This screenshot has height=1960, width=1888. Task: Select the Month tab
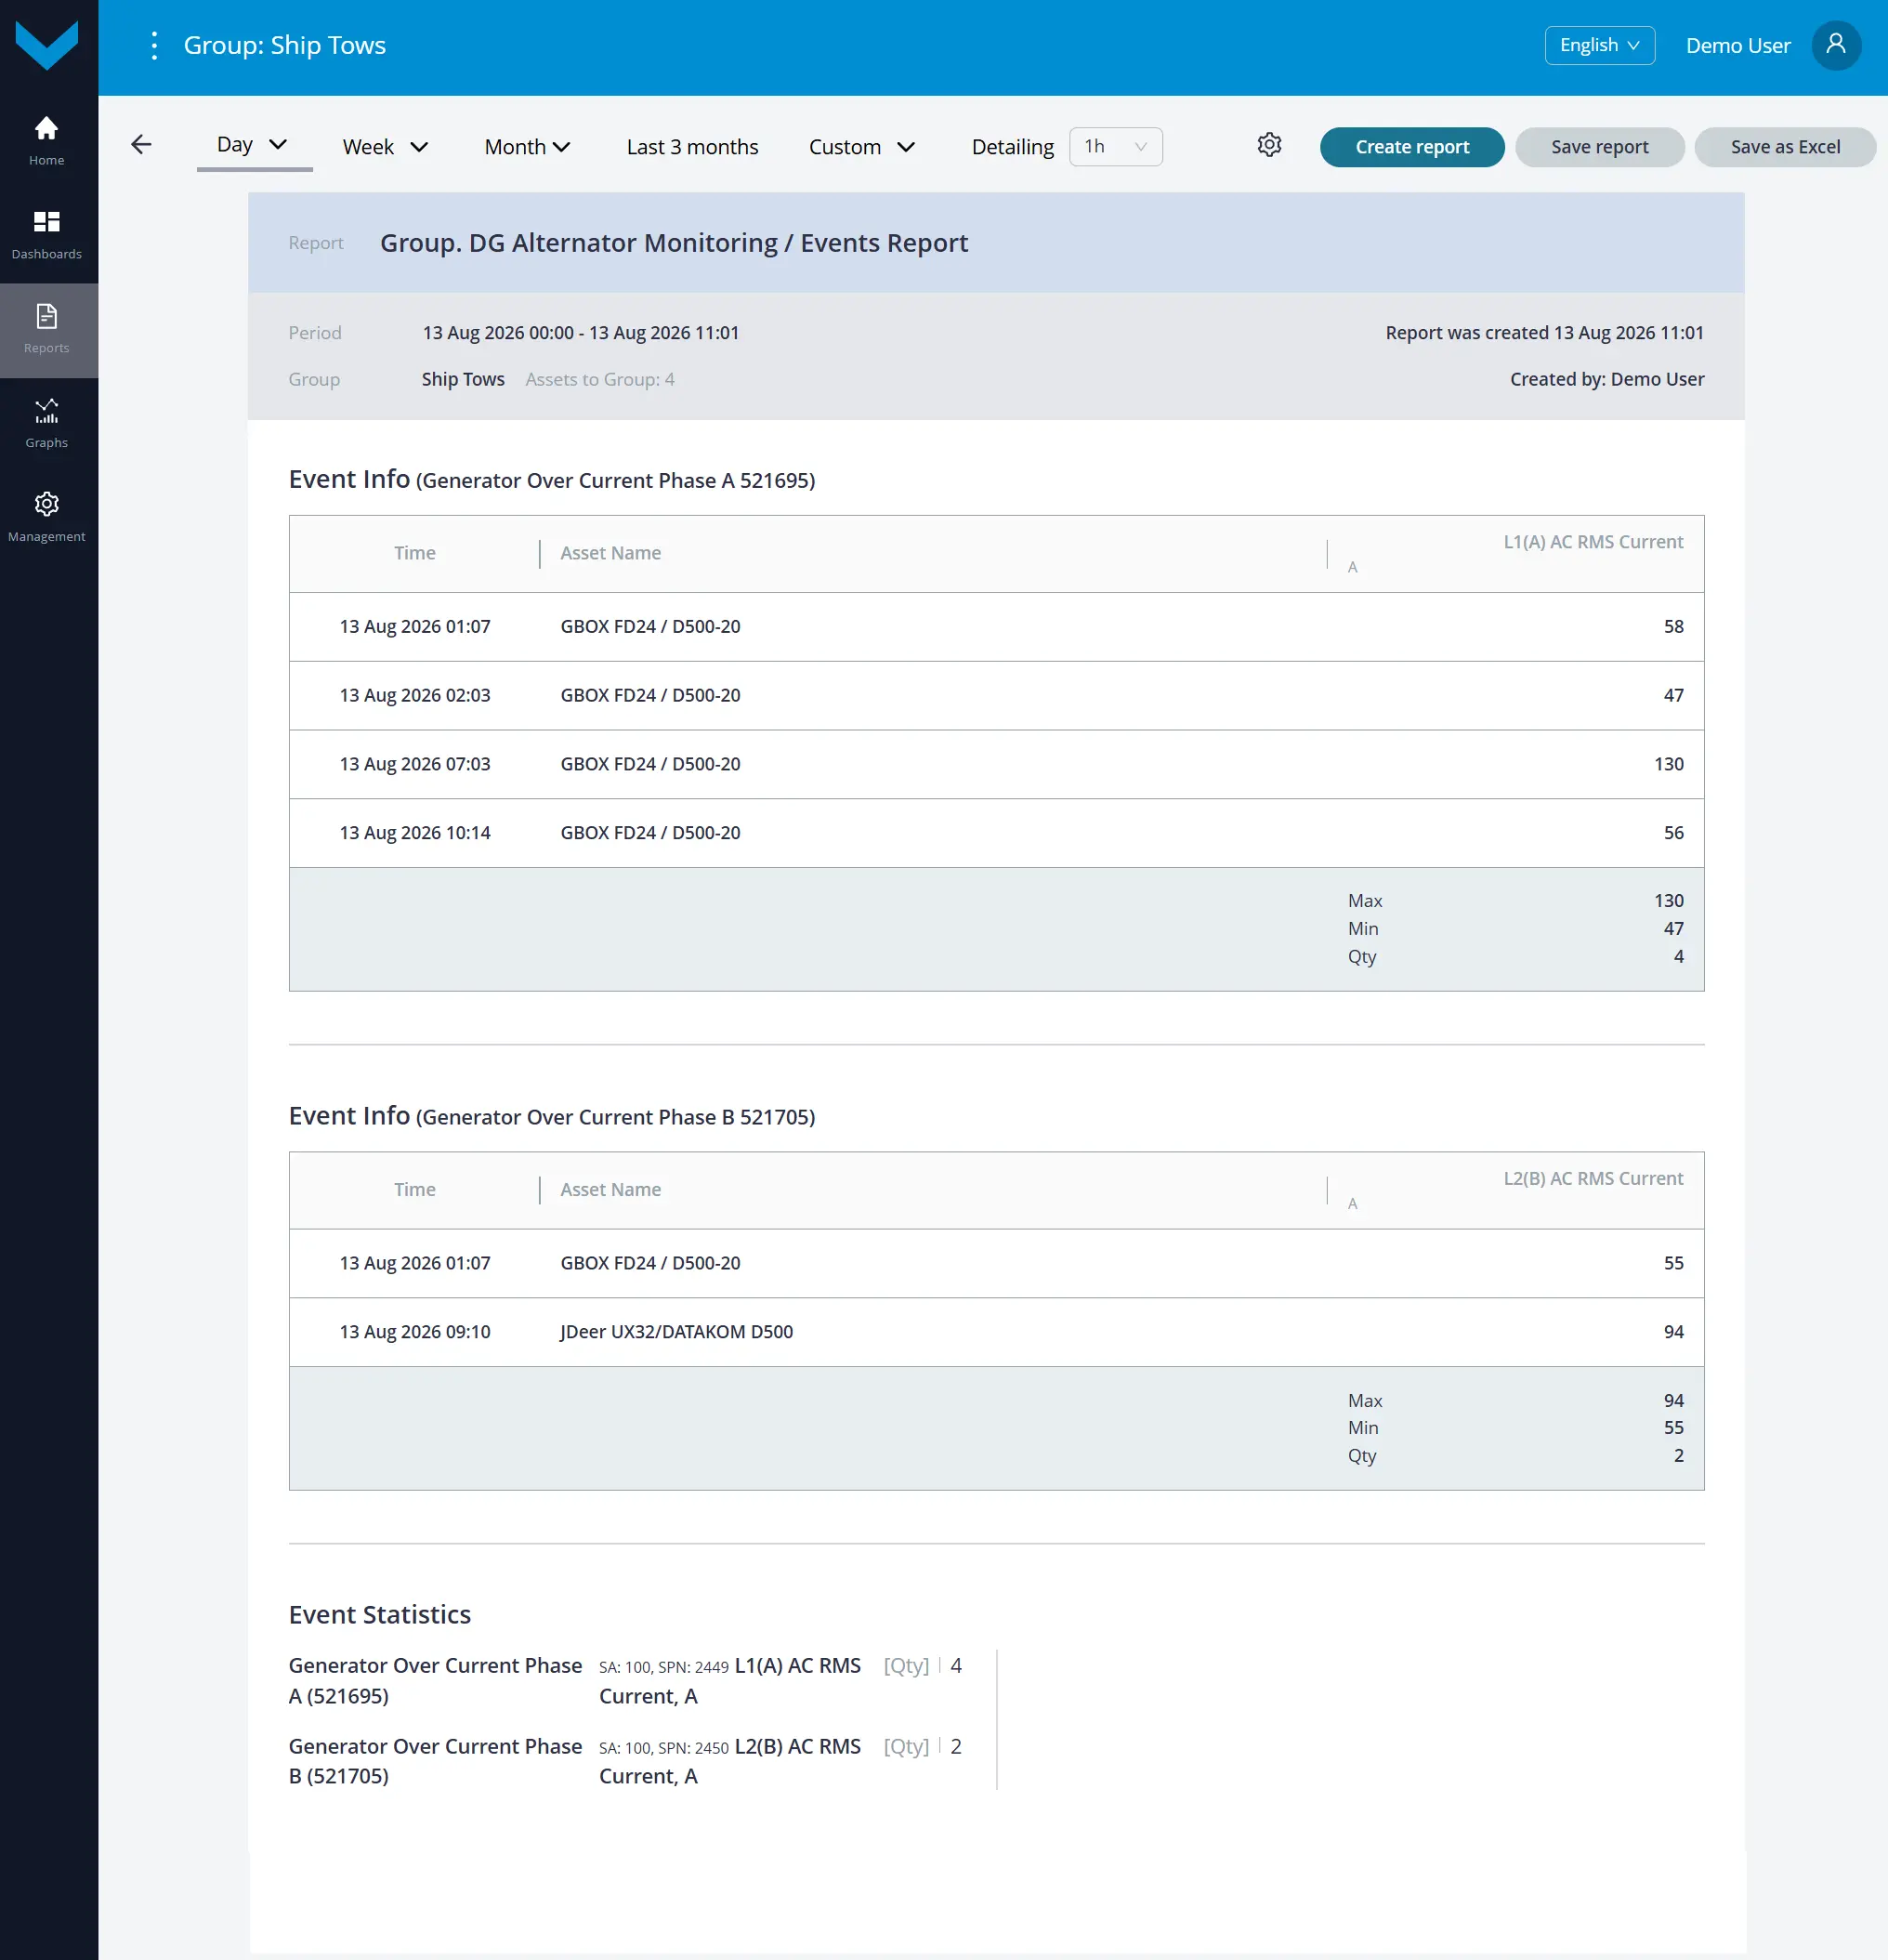tap(515, 147)
